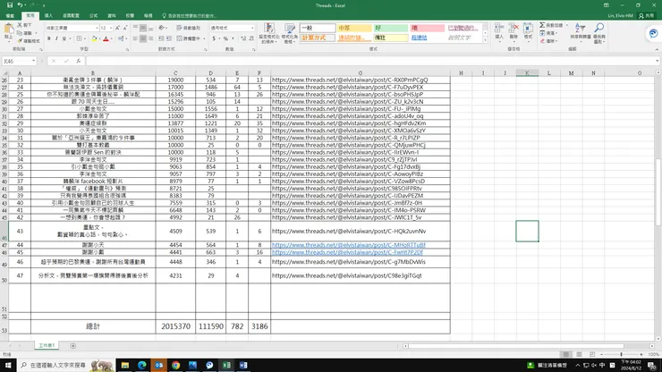
Task: Open Sort and Filter menu
Action: point(581,31)
